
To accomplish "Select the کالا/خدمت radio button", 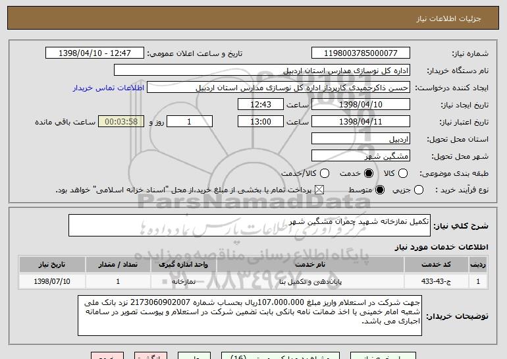I will point(325,173).
